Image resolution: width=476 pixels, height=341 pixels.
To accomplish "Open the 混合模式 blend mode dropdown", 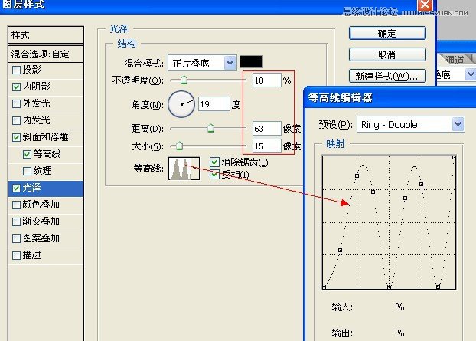I will coord(230,63).
